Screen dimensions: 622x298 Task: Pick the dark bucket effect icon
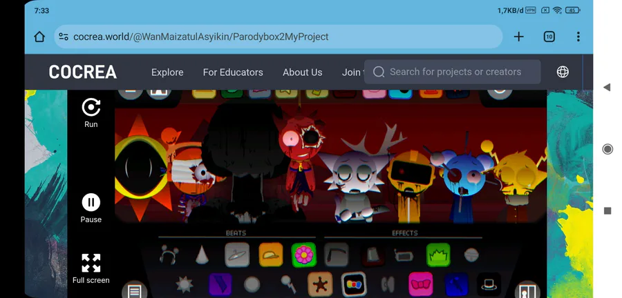click(373, 255)
